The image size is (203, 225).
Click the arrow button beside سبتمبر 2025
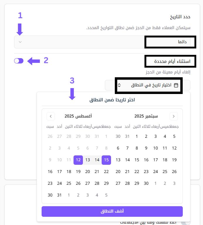[174, 116]
